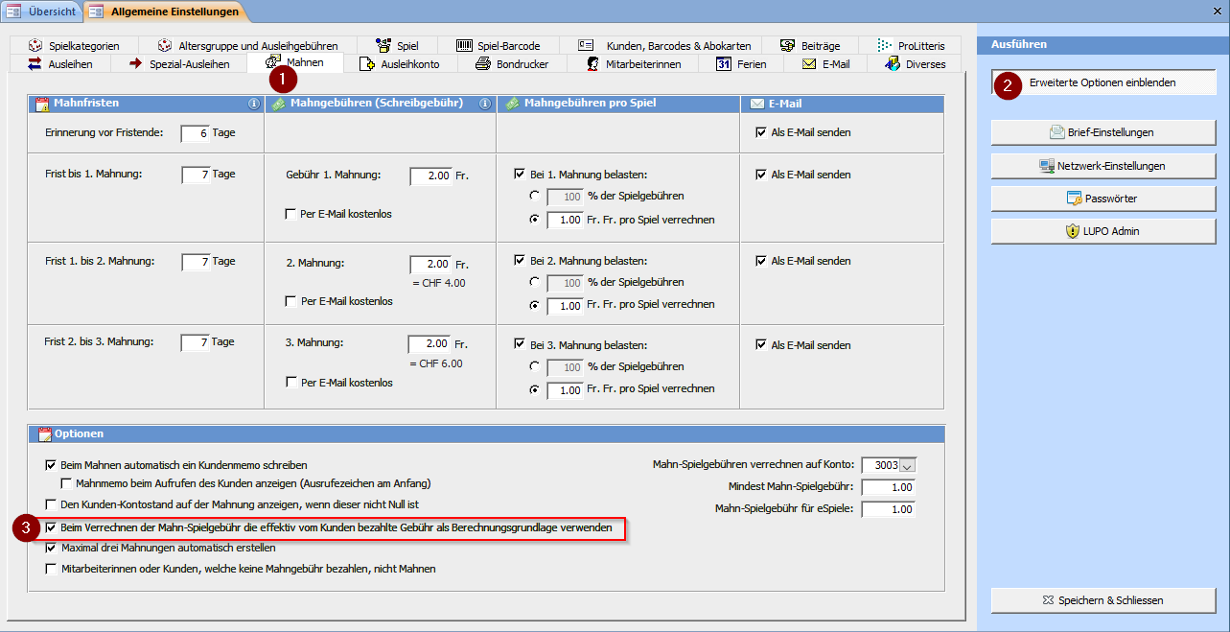This screenshot has height=632, width=1230.
Task: Toggle Maximal drei Mahnungen automatisch erstellen
Action: tap(52, 549)
